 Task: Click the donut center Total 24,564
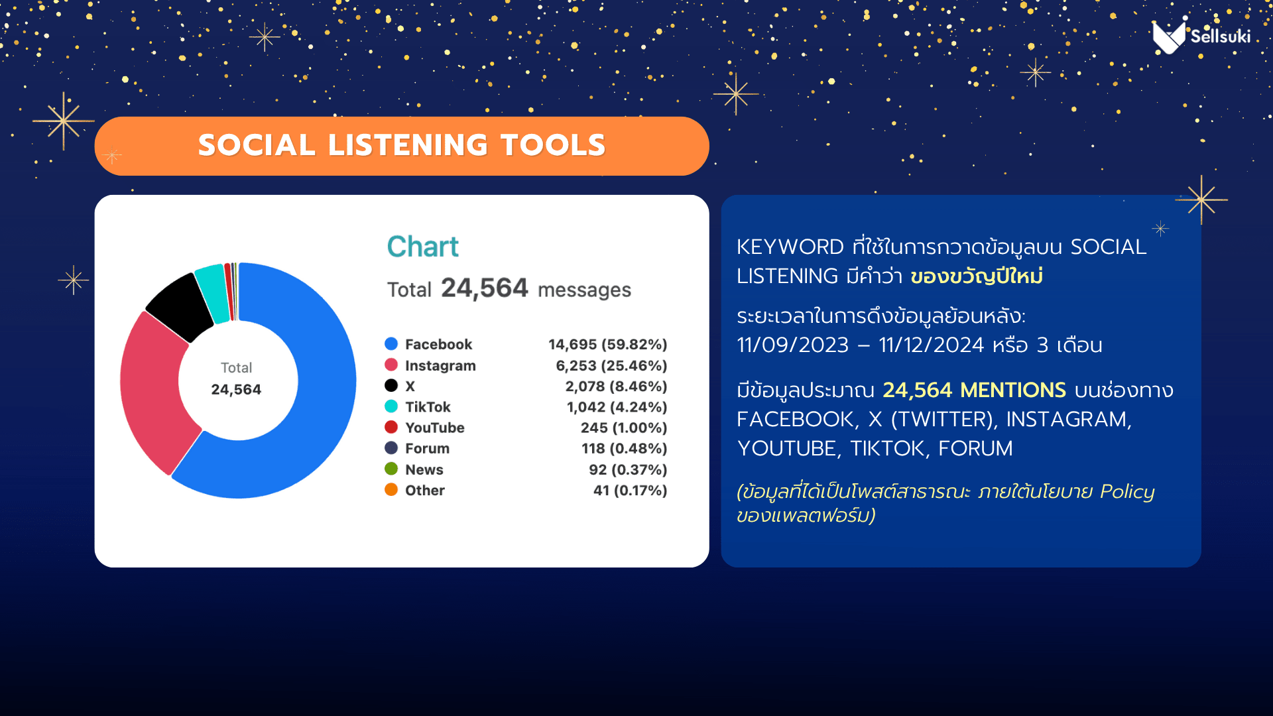[237, 379]
